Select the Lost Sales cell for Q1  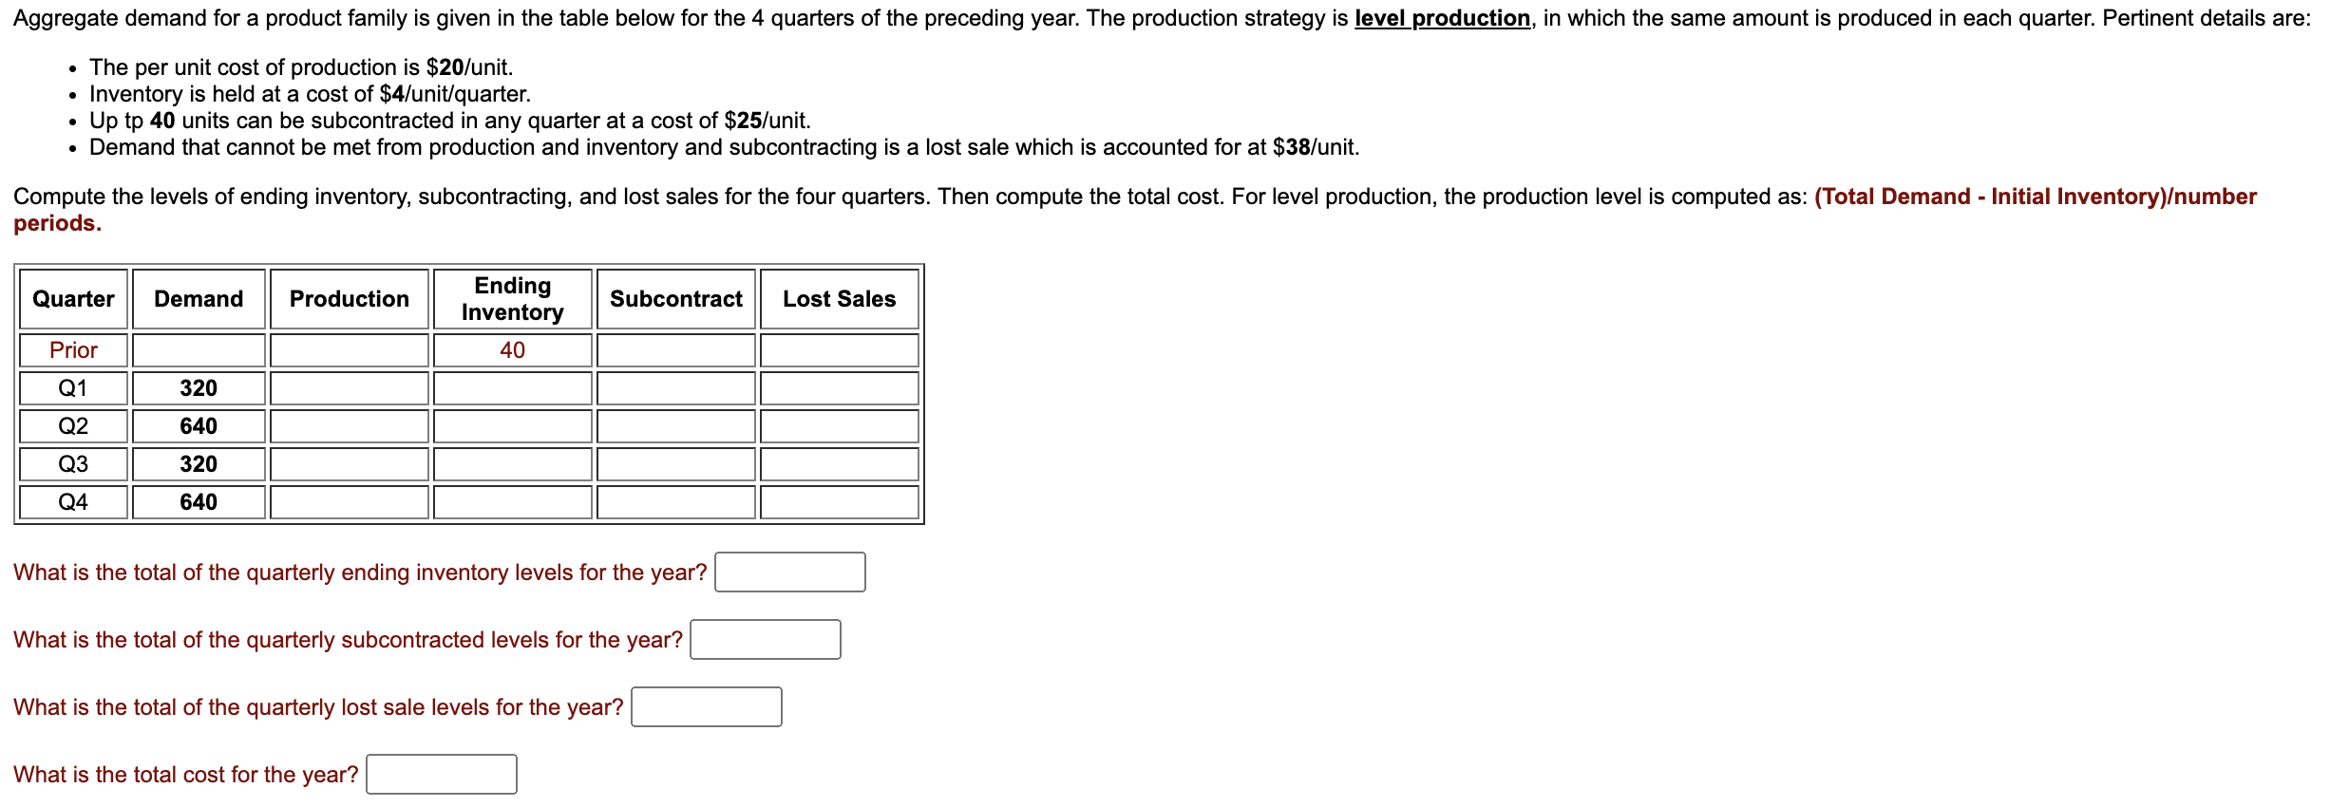839,387
